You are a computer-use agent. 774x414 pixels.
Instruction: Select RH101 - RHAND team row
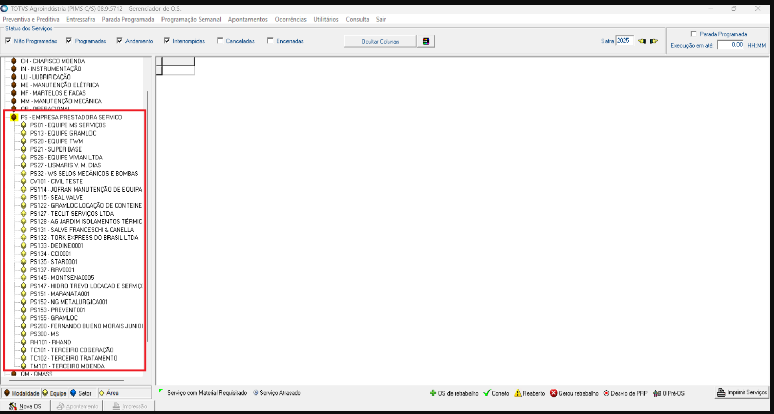[50, 342]
